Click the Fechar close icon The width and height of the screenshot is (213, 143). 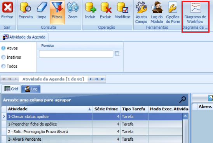(7, 7)
